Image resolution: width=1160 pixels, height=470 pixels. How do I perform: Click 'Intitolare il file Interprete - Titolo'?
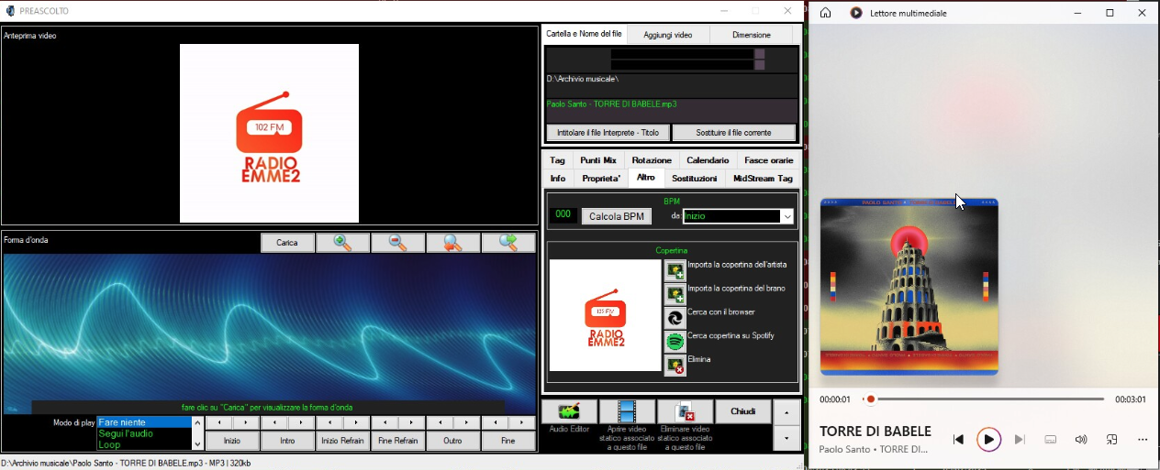608,133
